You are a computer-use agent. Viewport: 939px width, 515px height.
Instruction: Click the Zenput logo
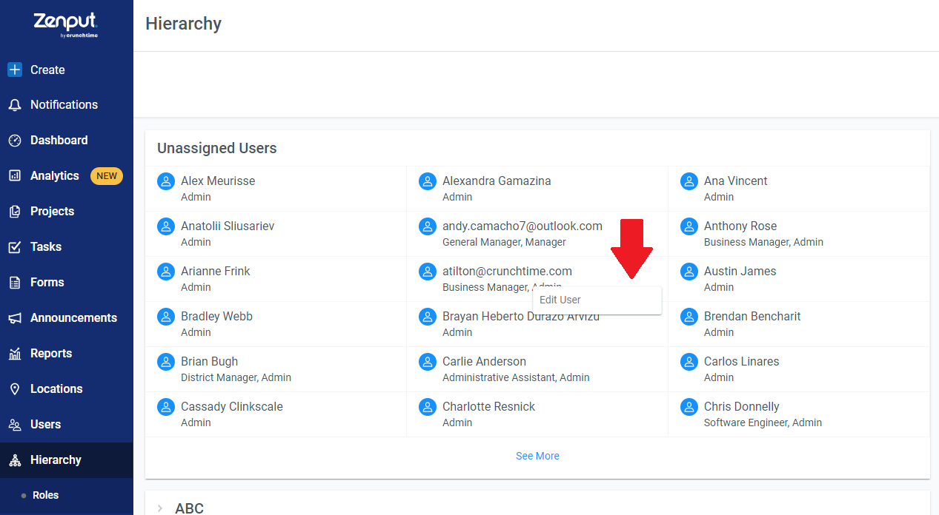pos(66,24)
